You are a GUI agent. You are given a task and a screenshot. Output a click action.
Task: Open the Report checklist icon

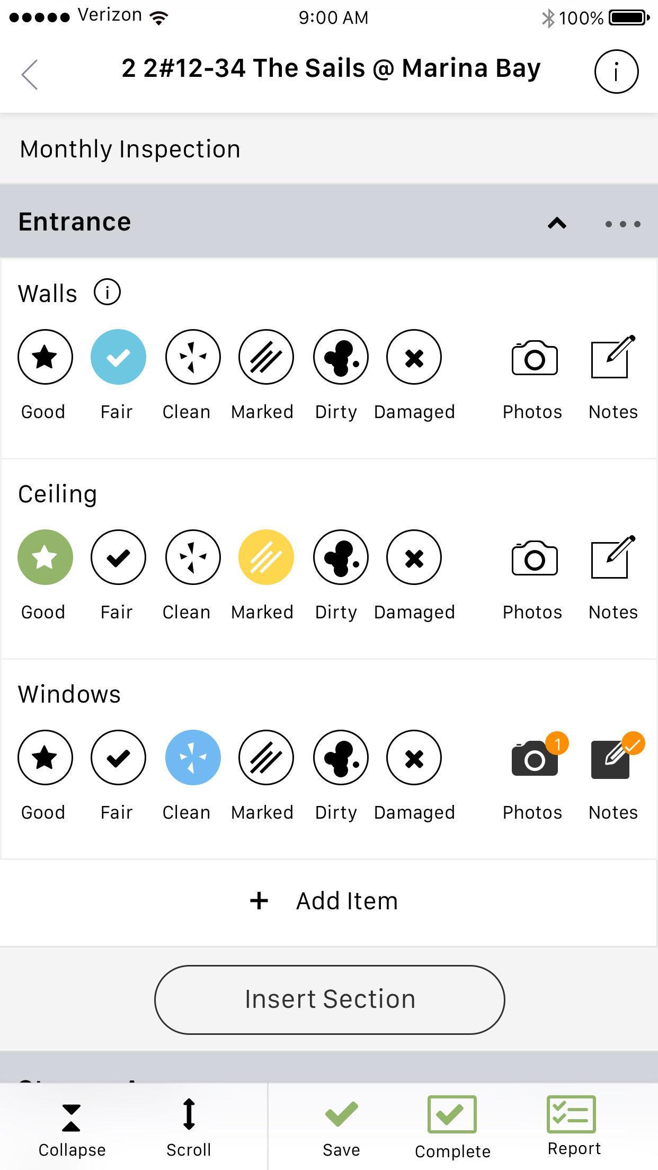571,1115
